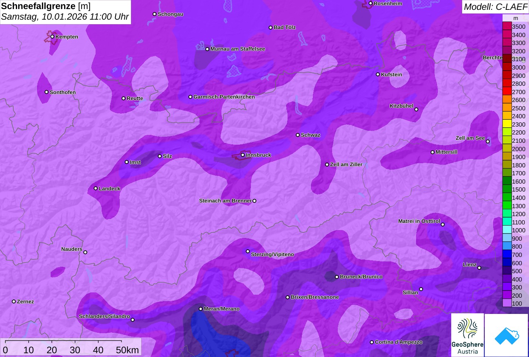Click the Sonthofen marker dot
This screenshot has height=357, width=529.
[46, 92]
